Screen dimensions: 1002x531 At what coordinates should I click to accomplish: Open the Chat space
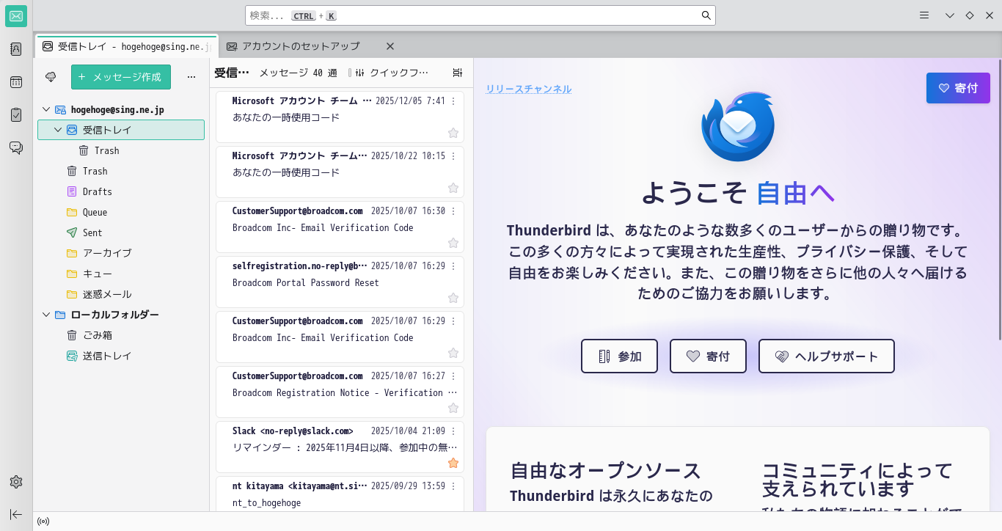coord(16,148)
